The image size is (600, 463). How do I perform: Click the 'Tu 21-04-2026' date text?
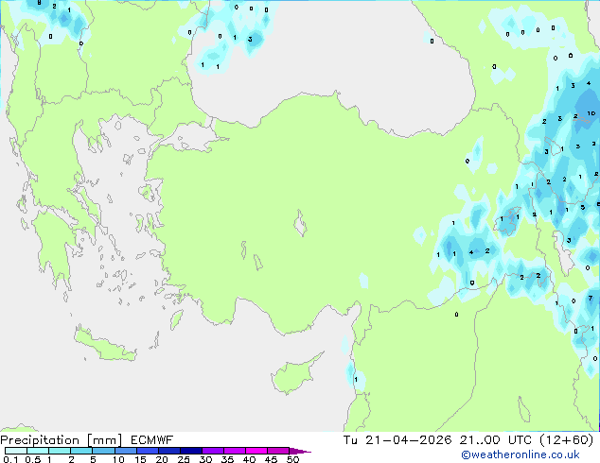coord(397,440)
